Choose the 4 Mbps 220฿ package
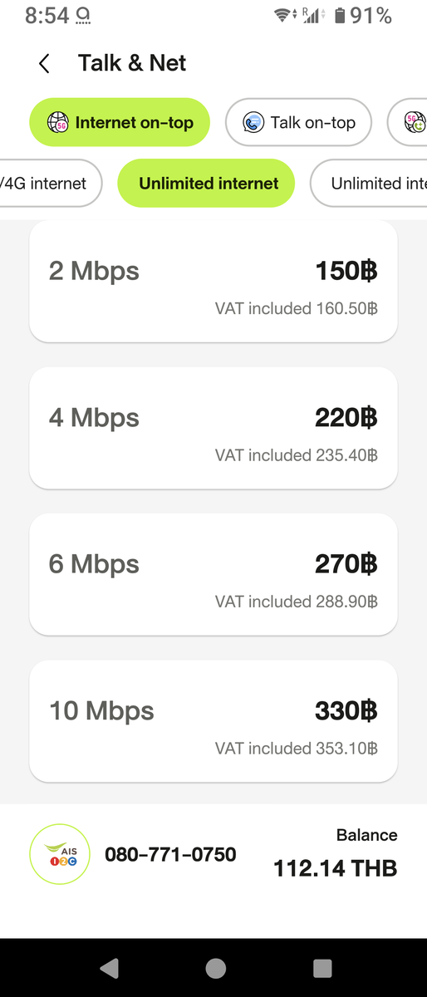This screenshot has height=997, width=427. click(x=213, y=428)
